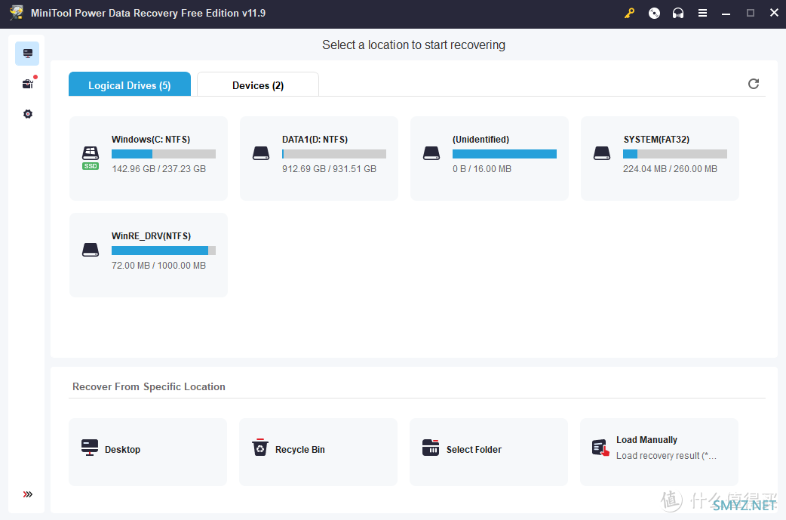Screen dimensions: 786x520
Task: Click the Recycle Bin icon
Action: [260, 448]
